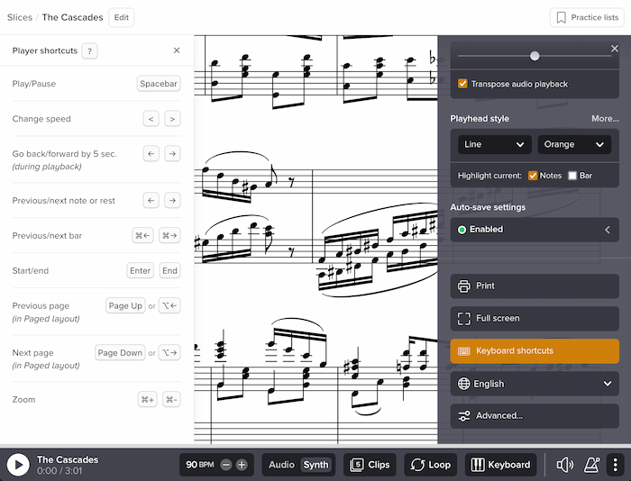The width and height of the screenshot is (631, 481).
Task: Toggle the Keyboard shortcuts button
Action: (535, 351)
